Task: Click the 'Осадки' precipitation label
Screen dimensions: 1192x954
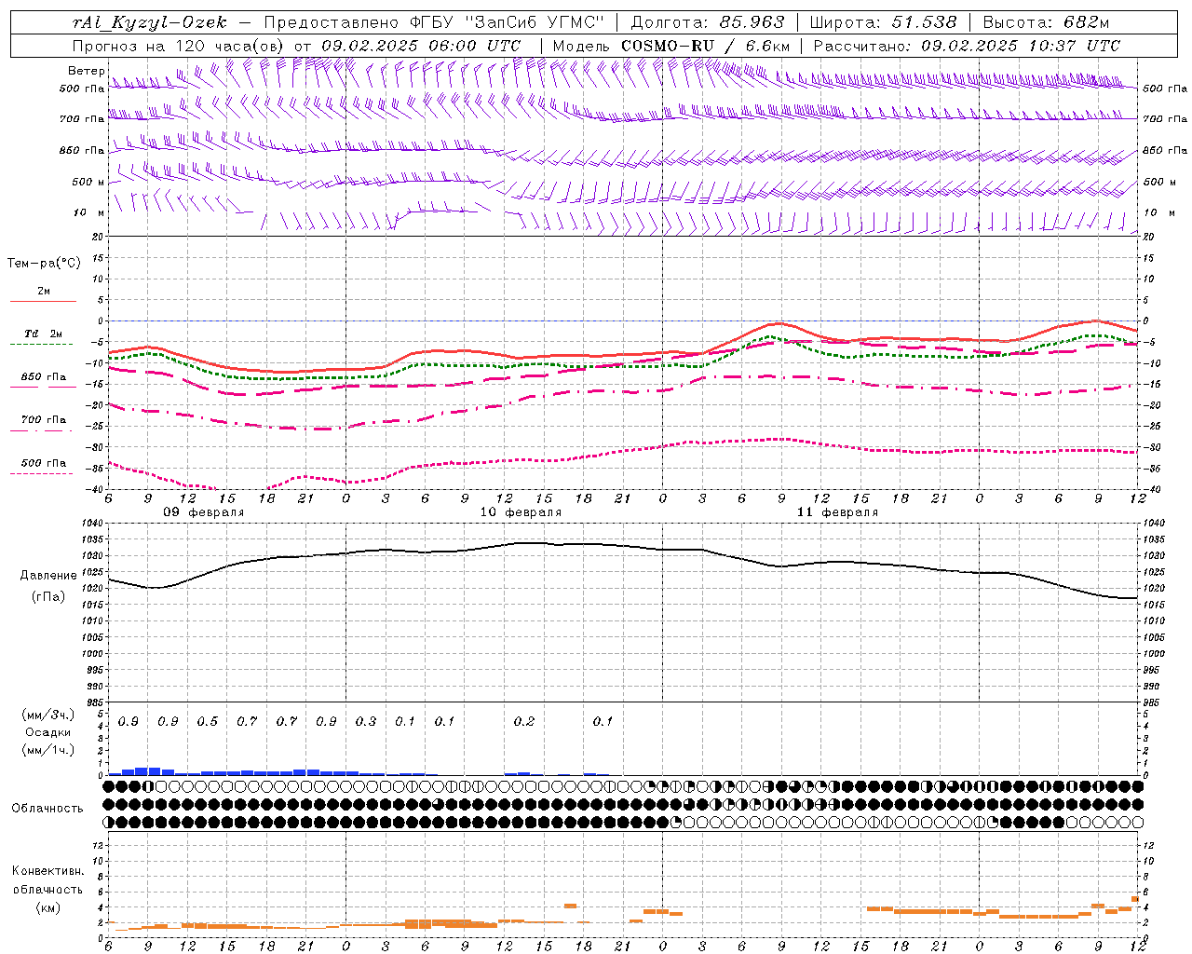Action: point(47,732)
